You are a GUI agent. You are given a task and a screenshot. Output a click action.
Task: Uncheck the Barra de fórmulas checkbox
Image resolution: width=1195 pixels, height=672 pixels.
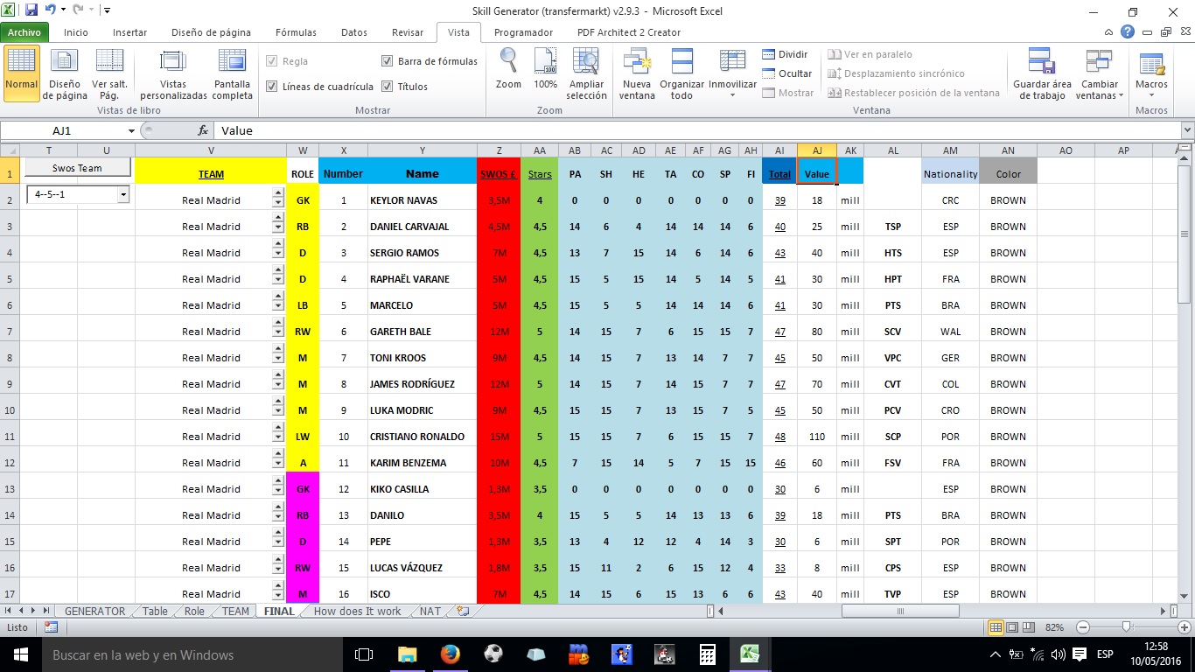click(388, 61)
